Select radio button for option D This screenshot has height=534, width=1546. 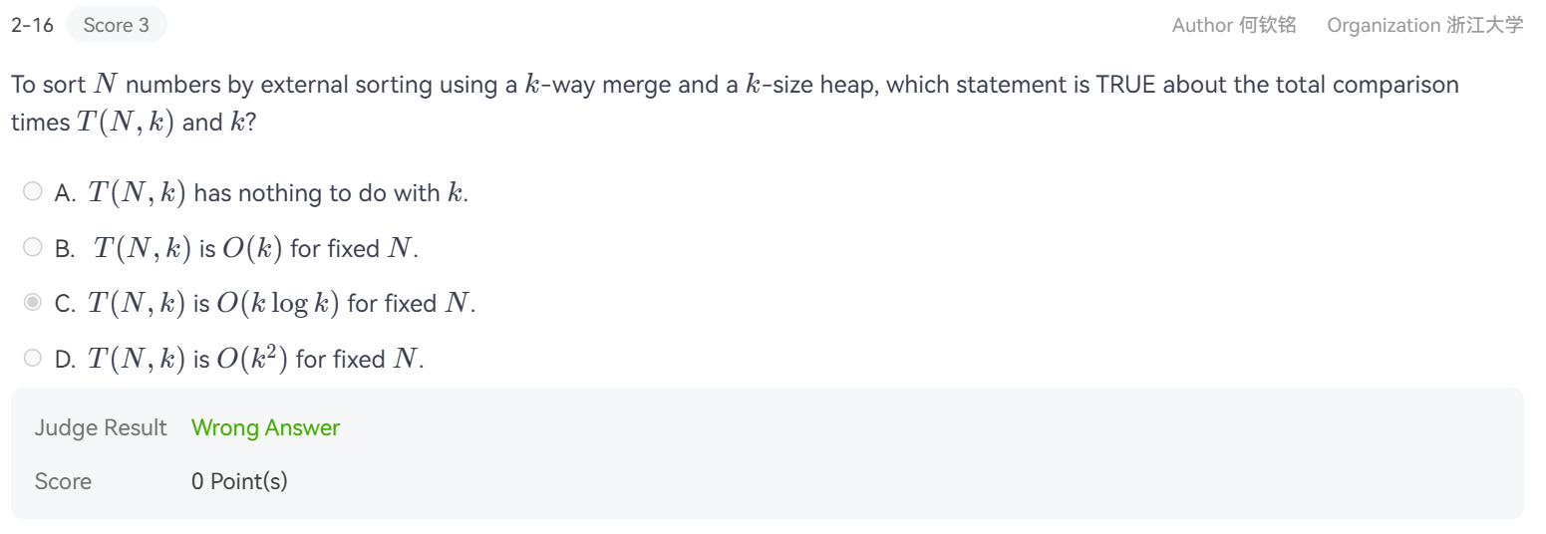33,357
